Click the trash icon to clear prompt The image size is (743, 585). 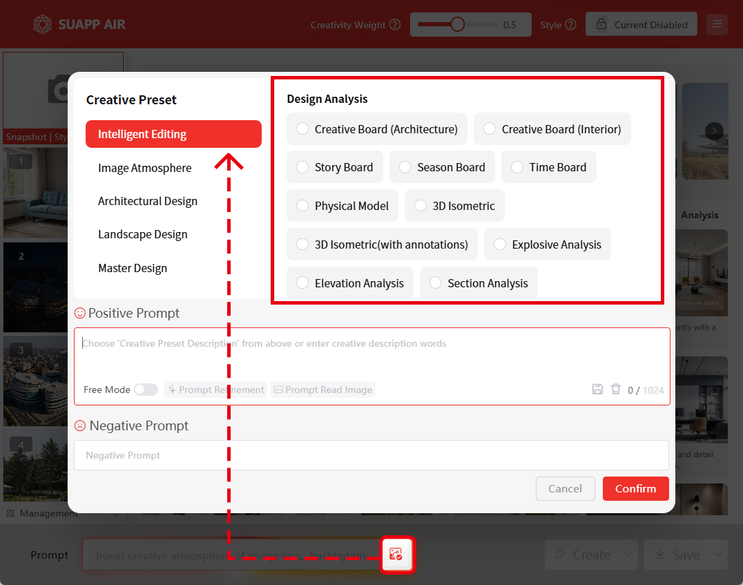(616, 390)
